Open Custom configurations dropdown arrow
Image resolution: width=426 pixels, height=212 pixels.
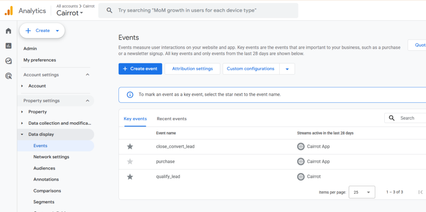pyautogui.click(x=287, y=69)
